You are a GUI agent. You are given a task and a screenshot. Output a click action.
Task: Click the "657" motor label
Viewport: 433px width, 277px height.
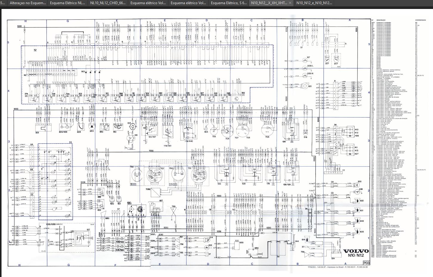(161, 201)
